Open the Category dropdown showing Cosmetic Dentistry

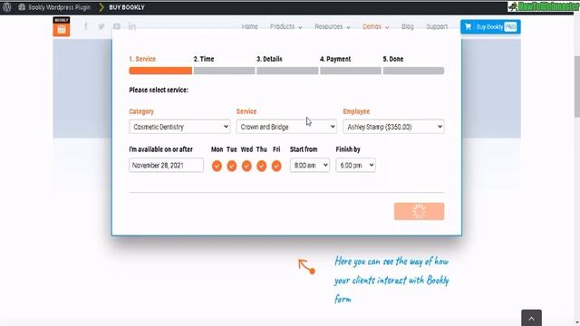[179, 127]
